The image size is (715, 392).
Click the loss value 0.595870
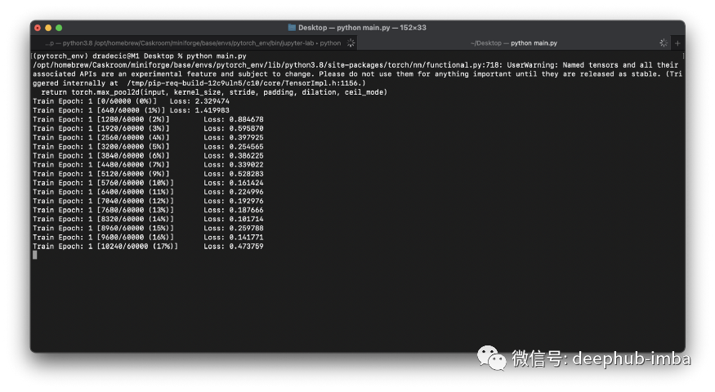click(x=246, y=128)
